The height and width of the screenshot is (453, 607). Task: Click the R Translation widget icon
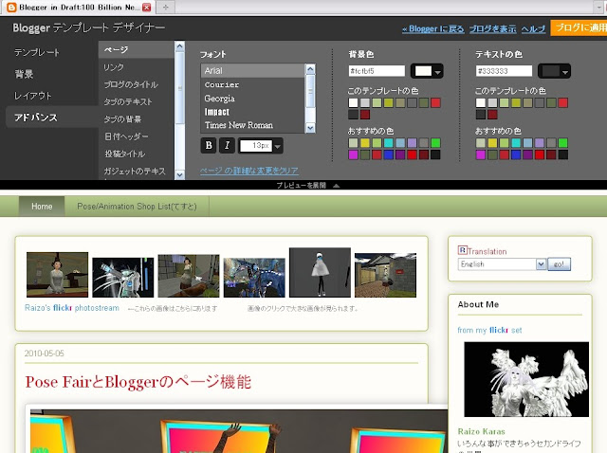[x=462, y=250]
